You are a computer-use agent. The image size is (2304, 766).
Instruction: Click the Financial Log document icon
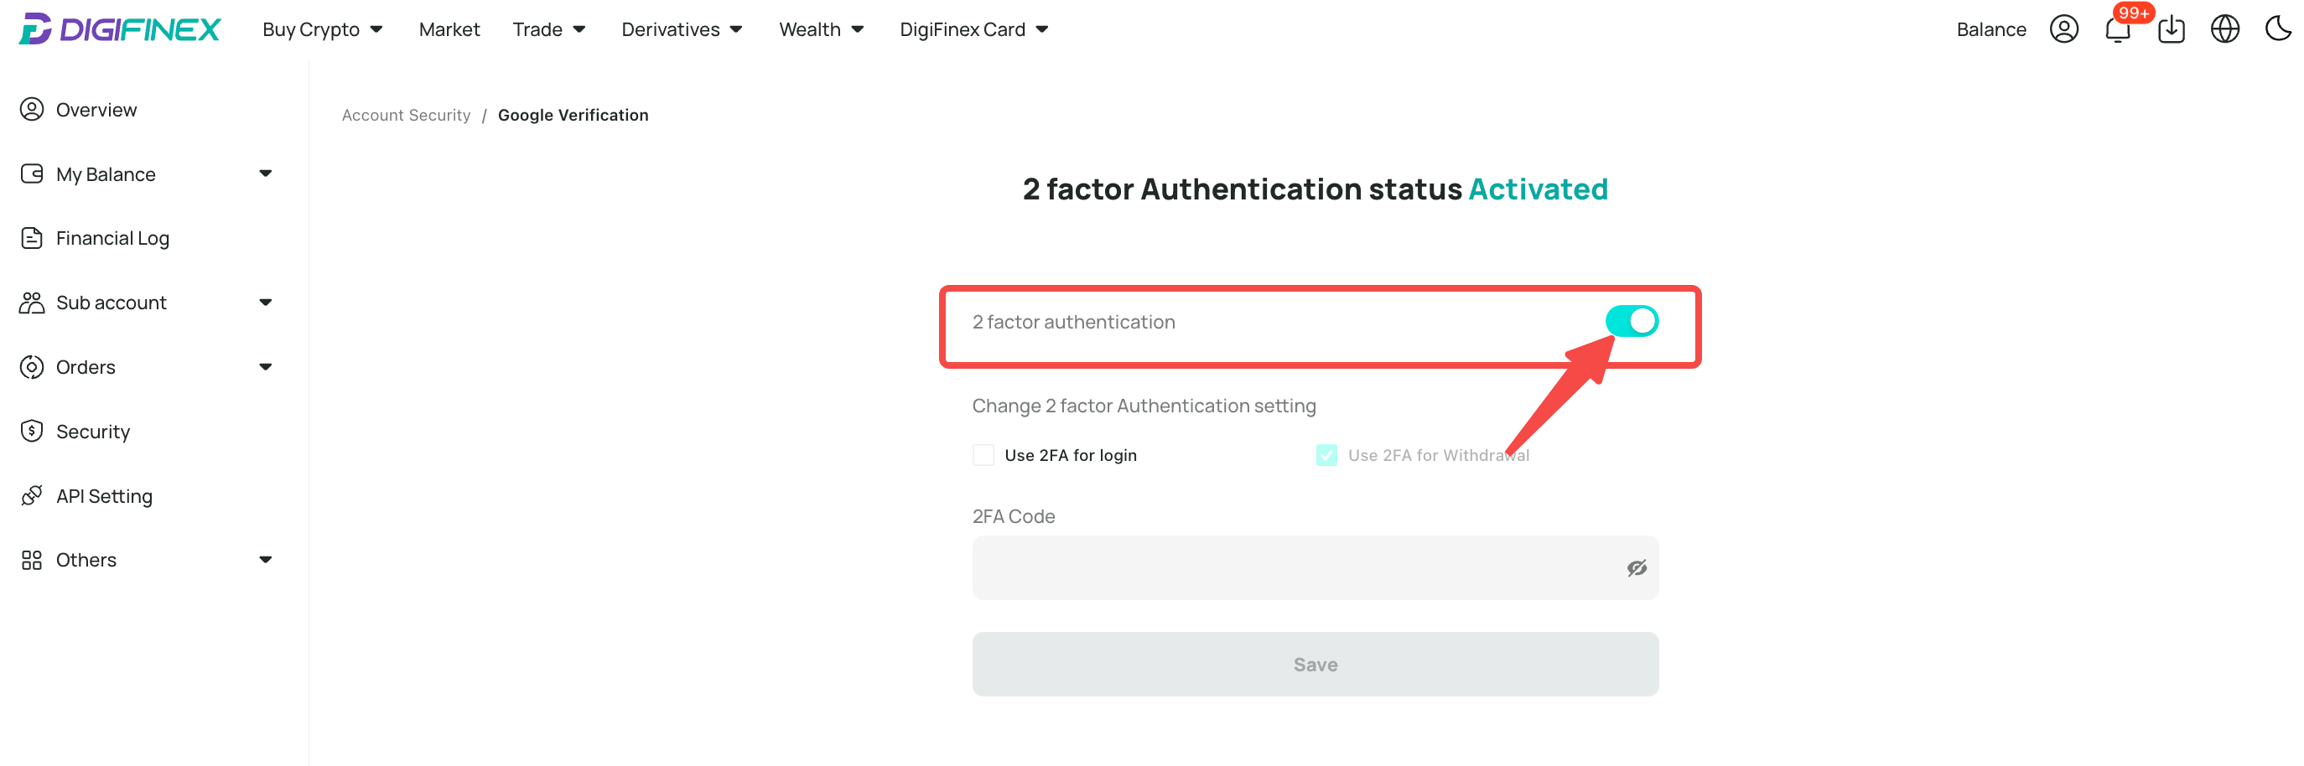click(x=32, y=238)
